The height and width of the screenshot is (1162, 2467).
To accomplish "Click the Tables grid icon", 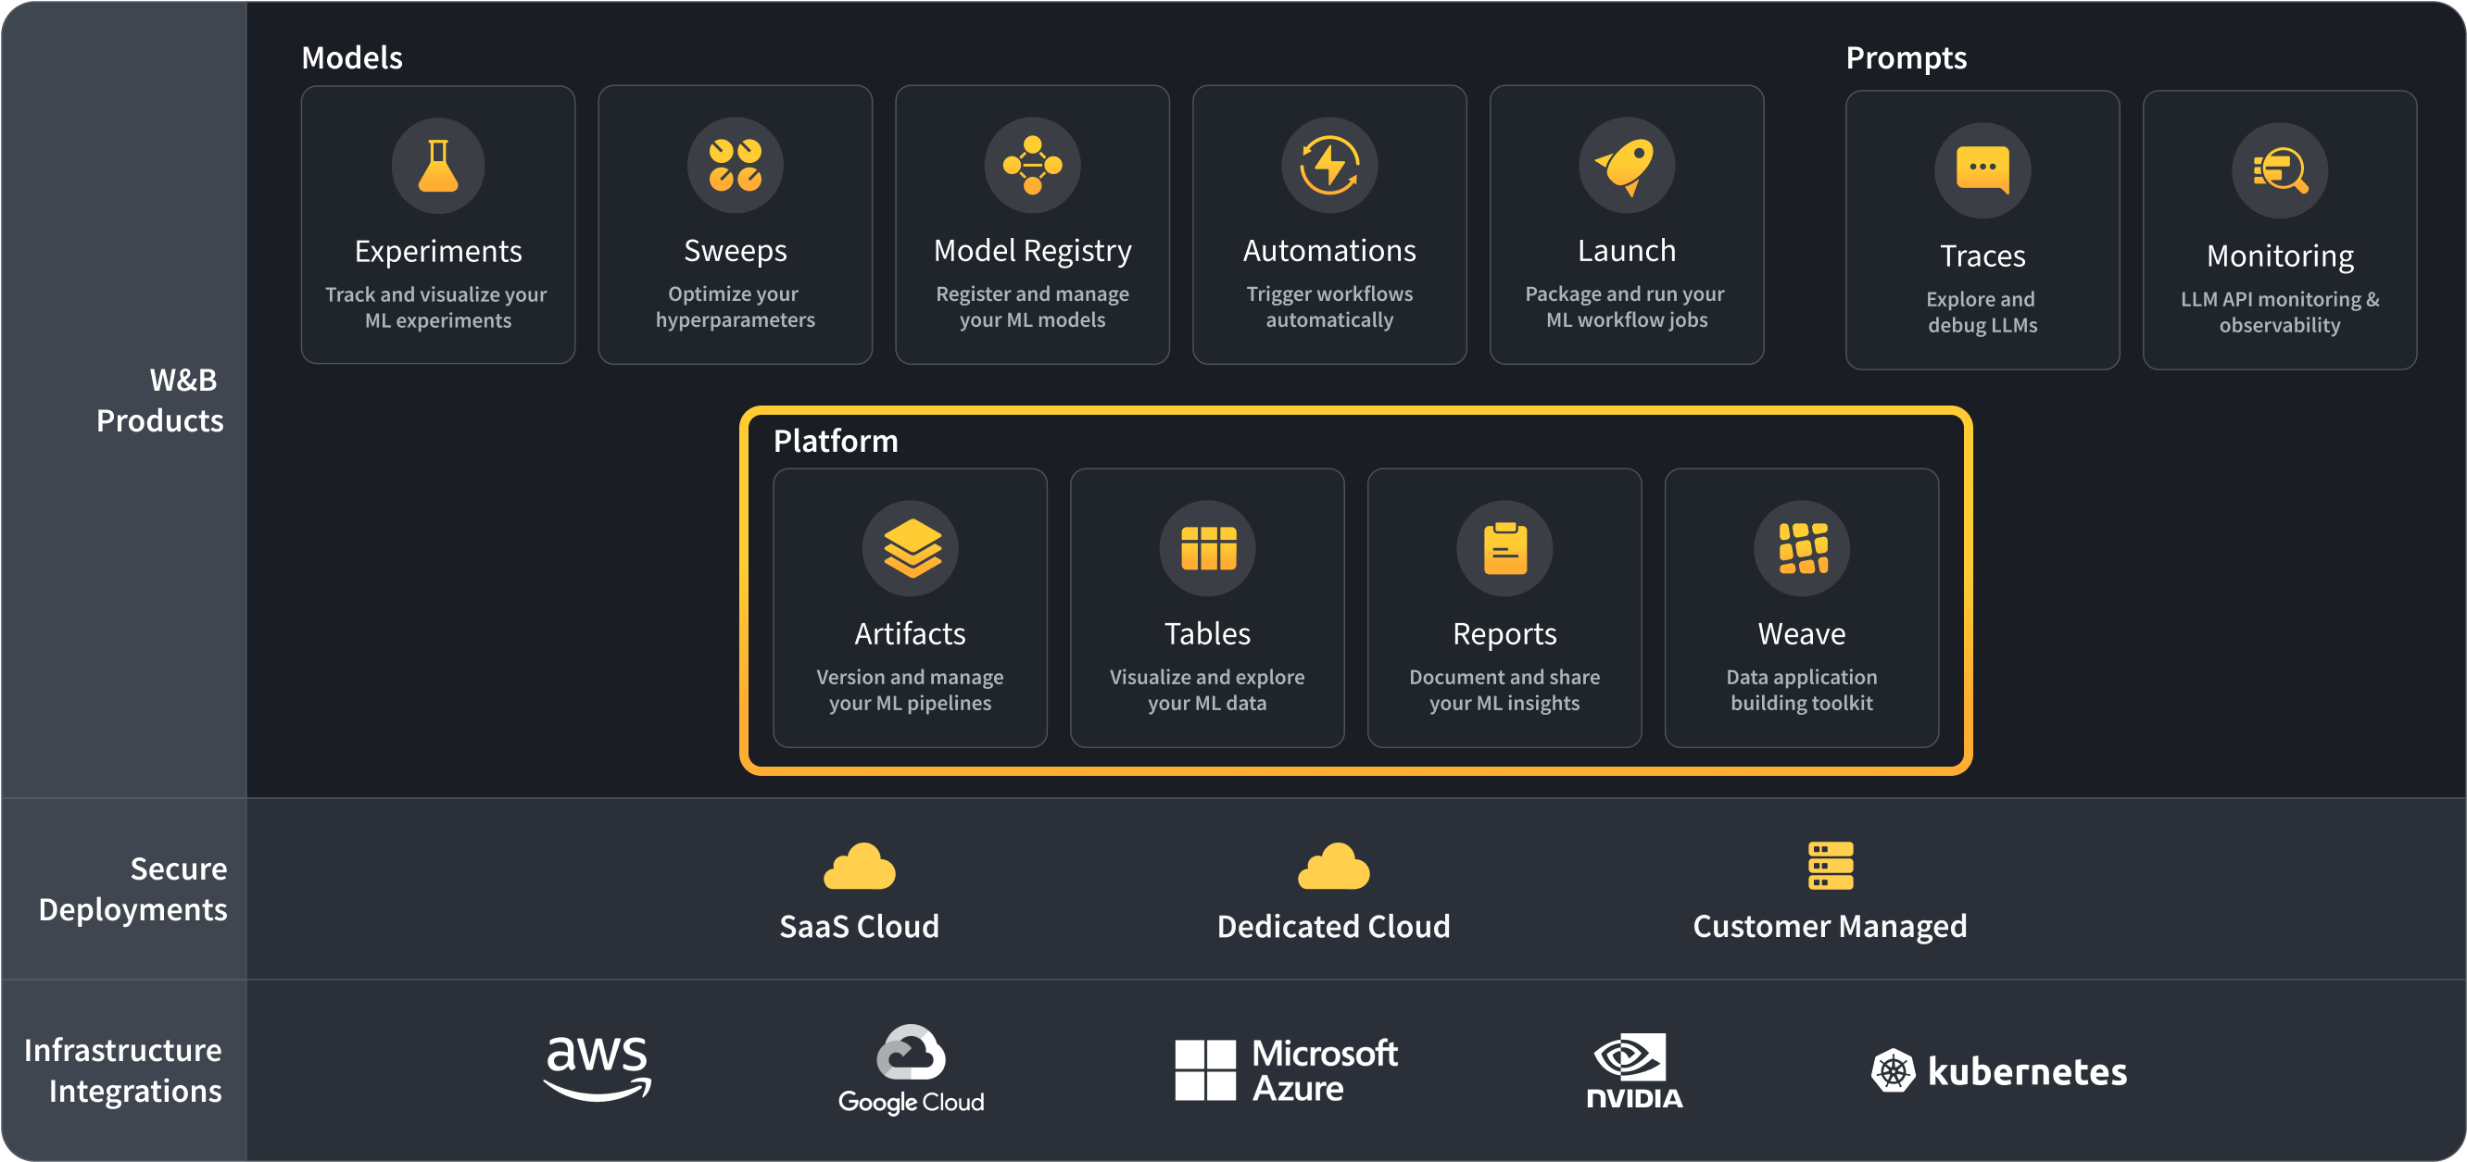I will [x=1207, y=548].
